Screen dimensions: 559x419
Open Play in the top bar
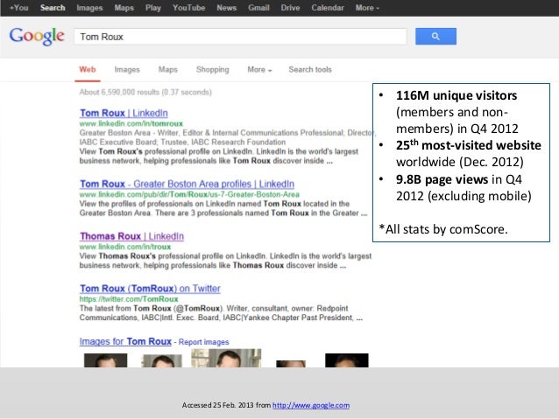coord(153,8)
